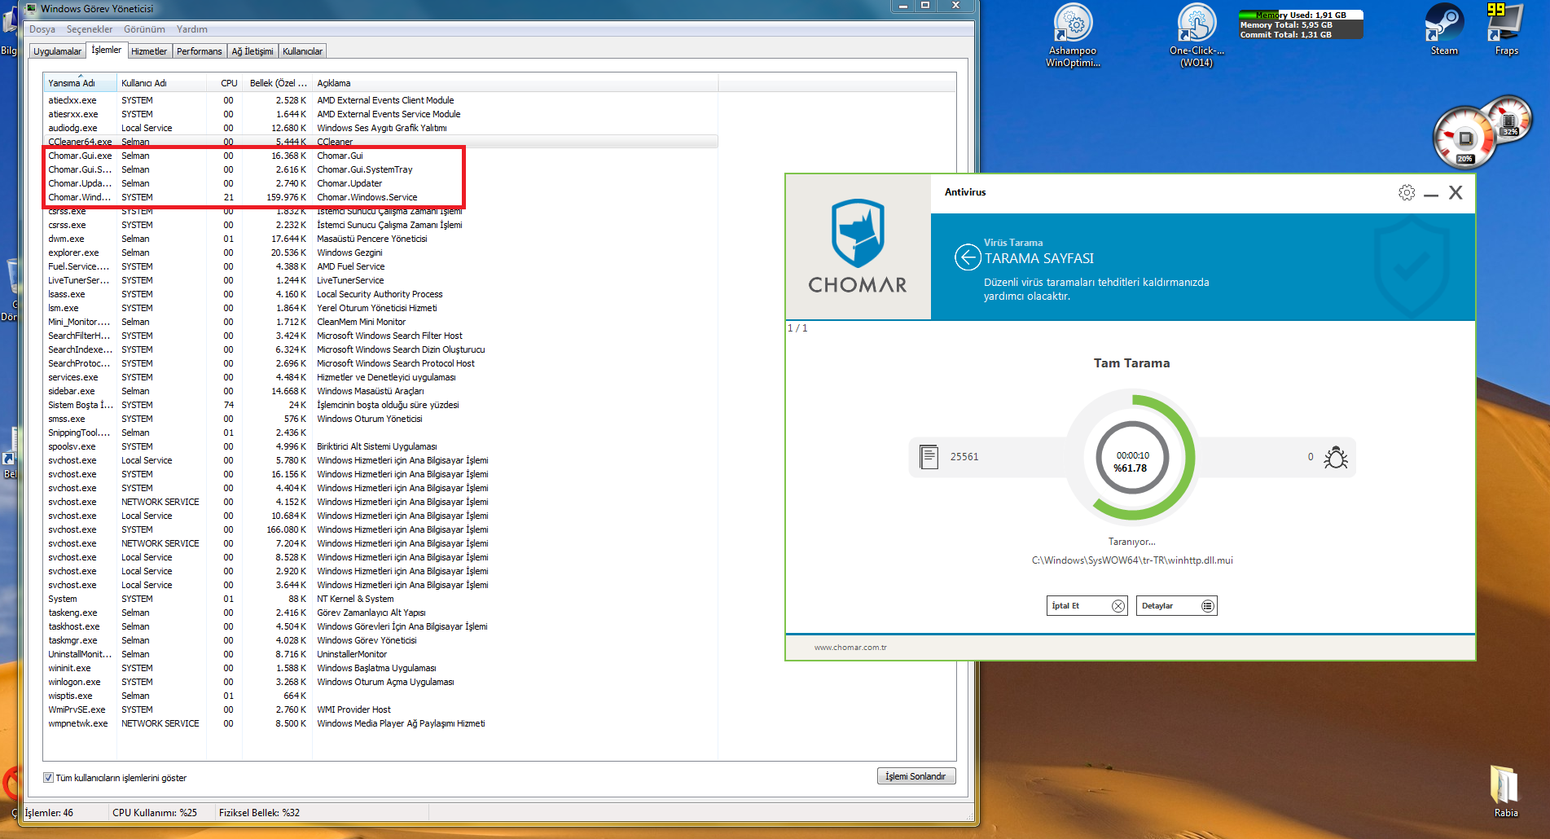Select taskmgr.exe process row
Screen dimensions: 1550x839
click(380, 640)
